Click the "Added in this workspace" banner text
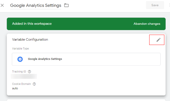This screenshot has width=170, height=101. click(32, 24)
